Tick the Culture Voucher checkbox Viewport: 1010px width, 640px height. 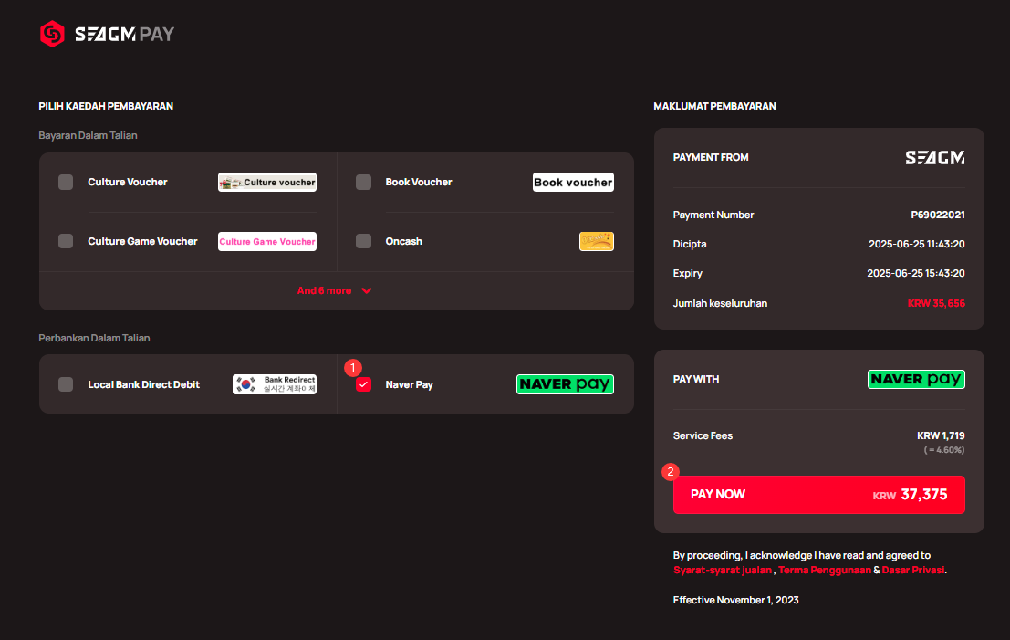pos(66,183)
